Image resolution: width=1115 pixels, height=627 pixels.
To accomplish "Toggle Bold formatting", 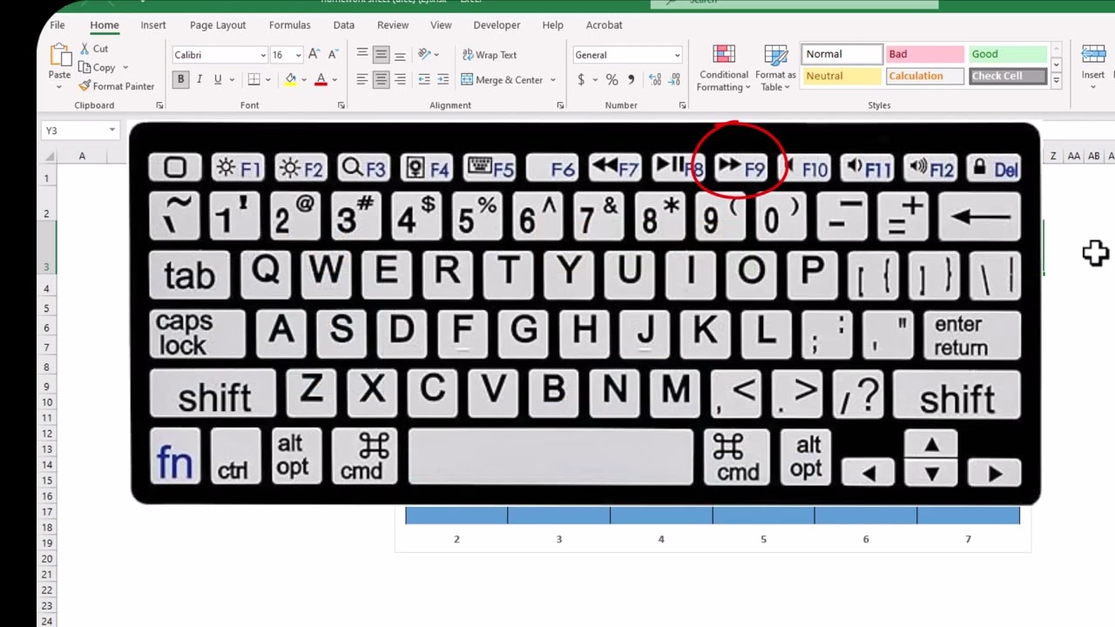I will pos(180,79).
